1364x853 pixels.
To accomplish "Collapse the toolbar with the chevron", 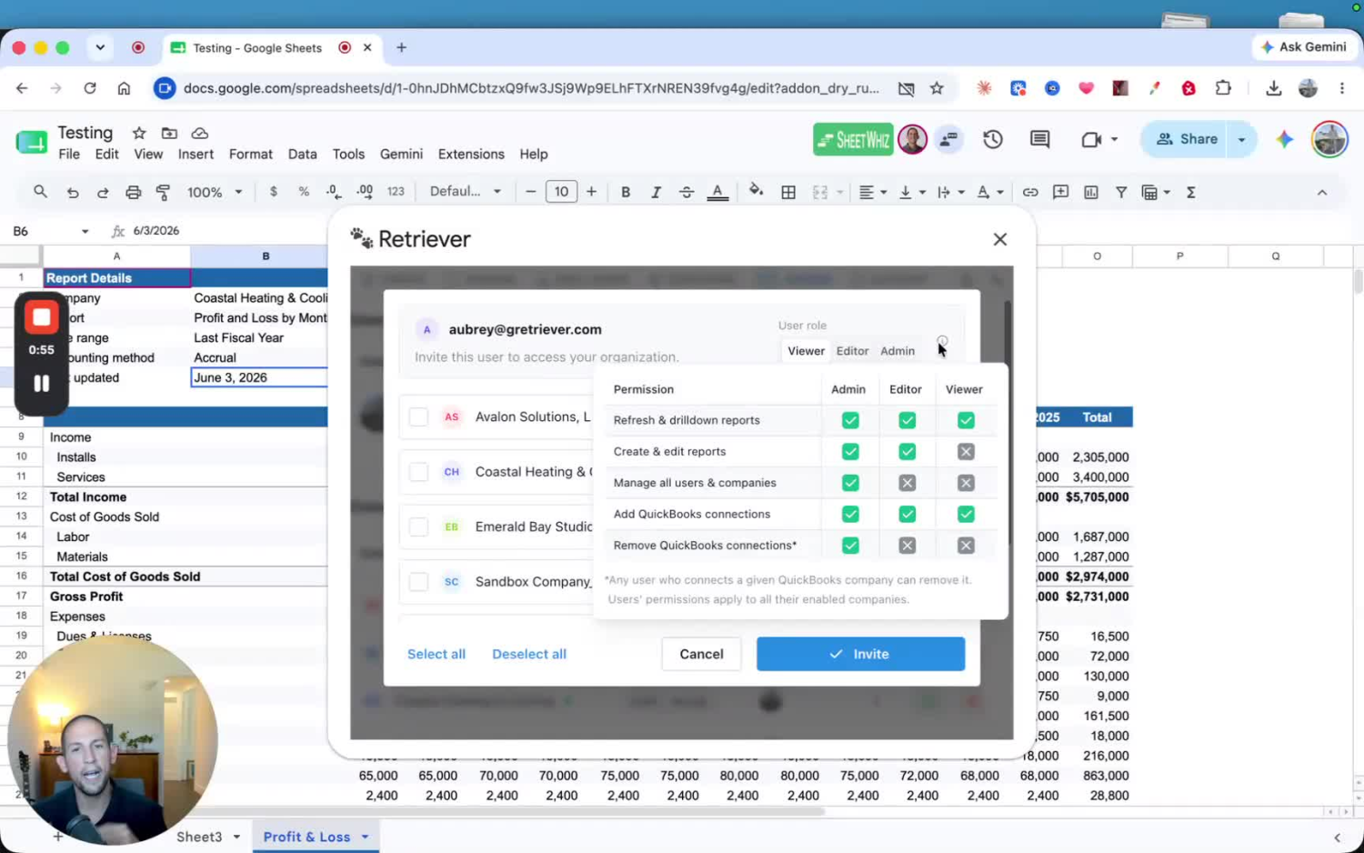I will (1322, 192).
